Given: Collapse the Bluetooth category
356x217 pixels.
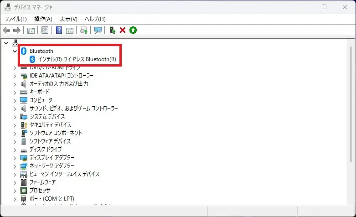Looking at the screenshot, I should pos(15,51).
